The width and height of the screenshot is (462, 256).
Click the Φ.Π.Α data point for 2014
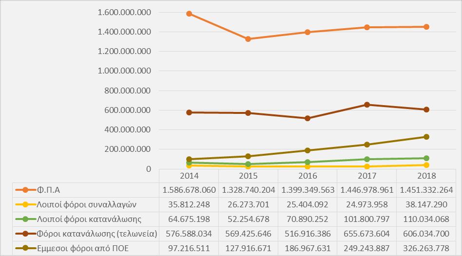click(x=189, y=14)
